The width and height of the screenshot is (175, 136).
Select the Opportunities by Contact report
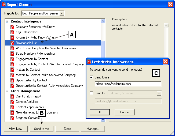[31, 80]
